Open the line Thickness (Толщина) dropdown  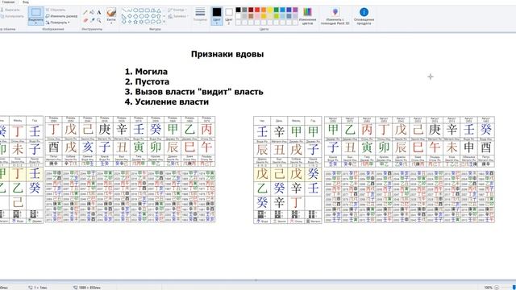click(x=200, y=16)
